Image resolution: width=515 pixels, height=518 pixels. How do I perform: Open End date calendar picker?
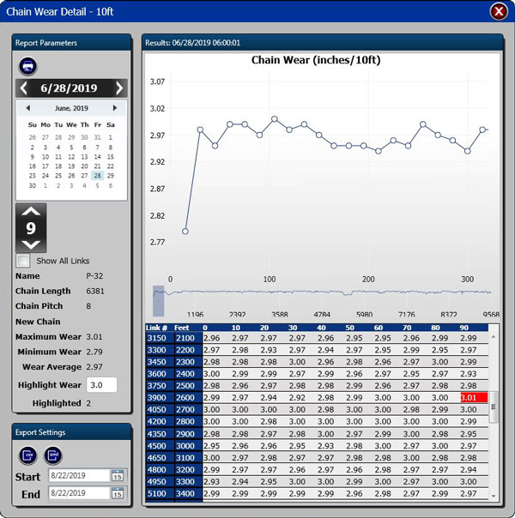(118, 493)
